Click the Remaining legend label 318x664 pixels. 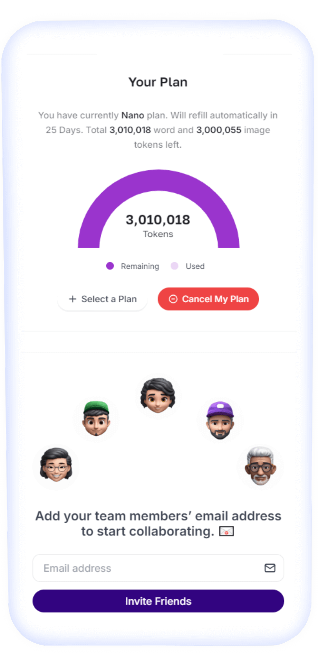point(140,266)
